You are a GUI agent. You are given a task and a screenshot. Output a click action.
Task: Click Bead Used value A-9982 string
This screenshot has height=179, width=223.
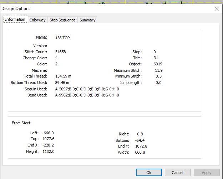(x=87, y=95)
